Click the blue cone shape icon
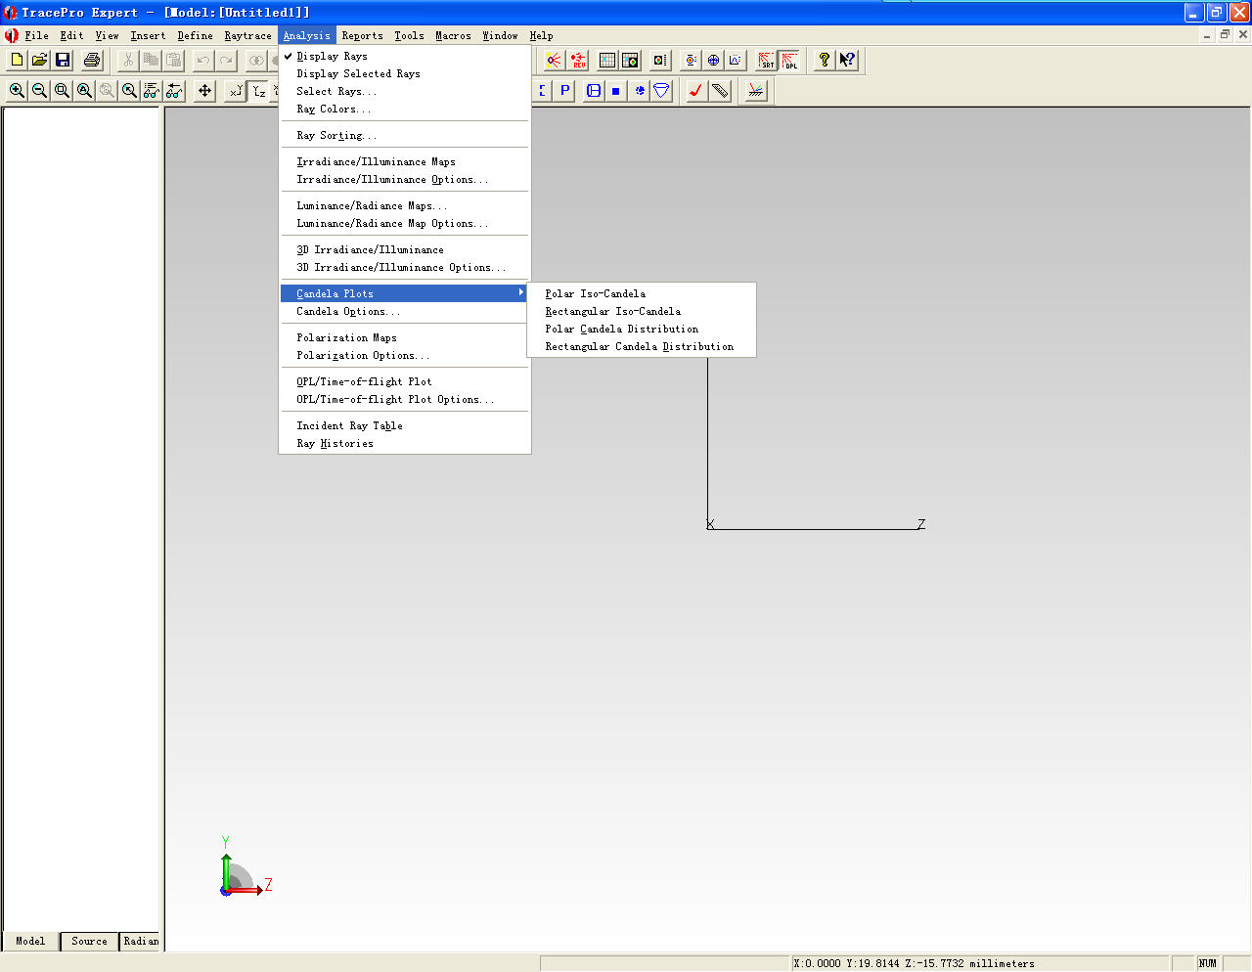The width and height of the screenshot is (1252, 972). point(662,91)
